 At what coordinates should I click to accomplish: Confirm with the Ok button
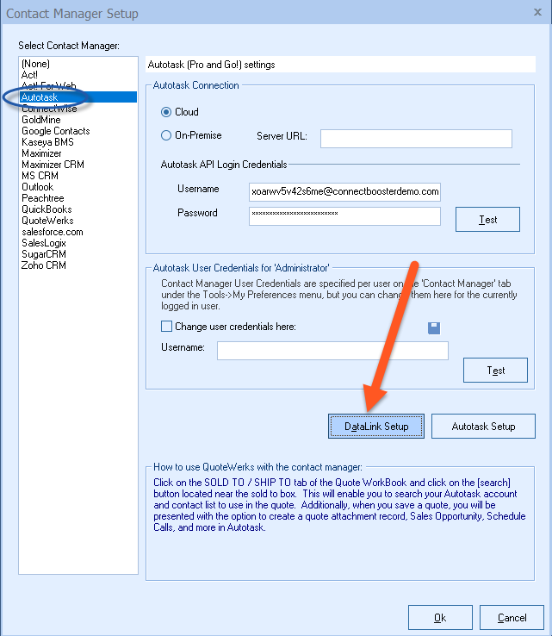pos(440,618)
